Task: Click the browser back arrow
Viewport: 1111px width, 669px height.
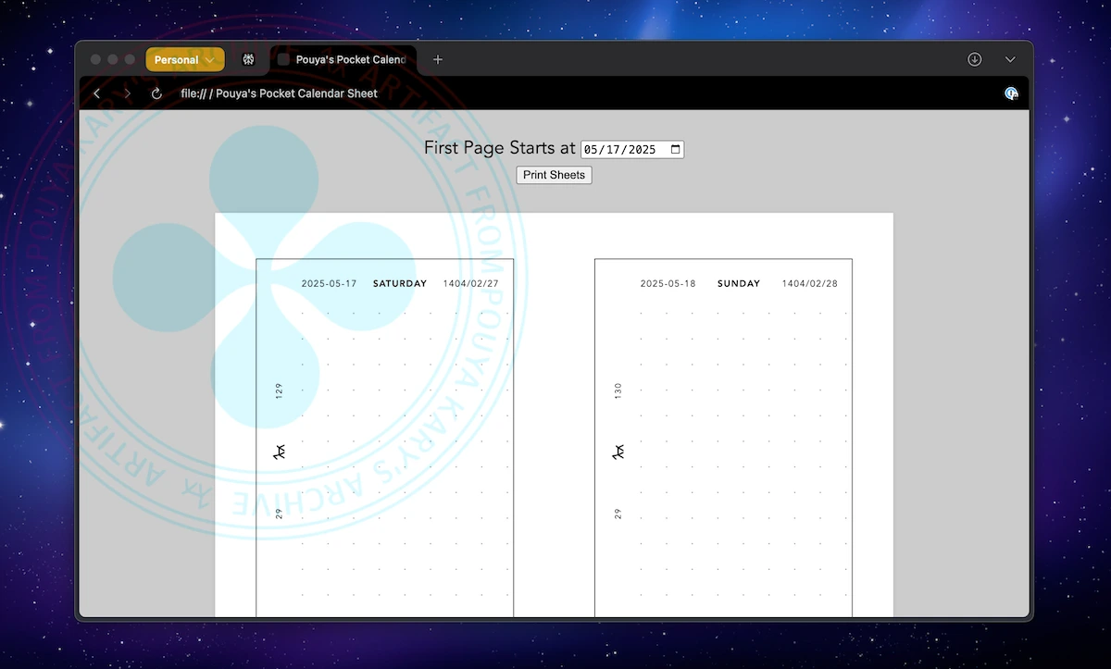Action: tap(97, 93)
